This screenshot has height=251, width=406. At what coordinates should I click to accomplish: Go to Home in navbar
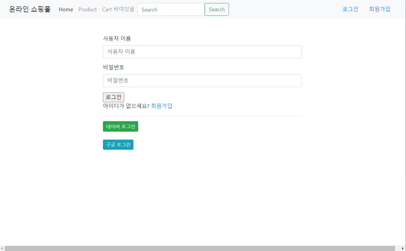pyautogui.click(x=66, y=10)
